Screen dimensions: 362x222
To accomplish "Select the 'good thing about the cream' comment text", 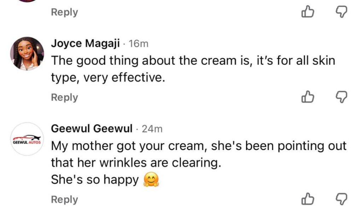I will (x=193, y=69).
